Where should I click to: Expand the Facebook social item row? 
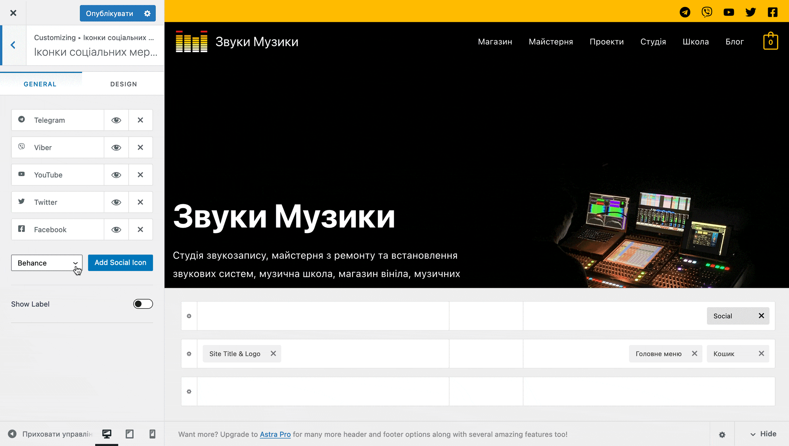tap(58, 229)
